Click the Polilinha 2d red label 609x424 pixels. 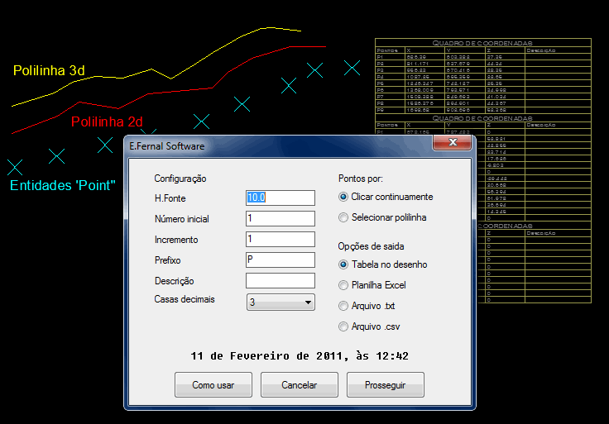pos(107,121)
